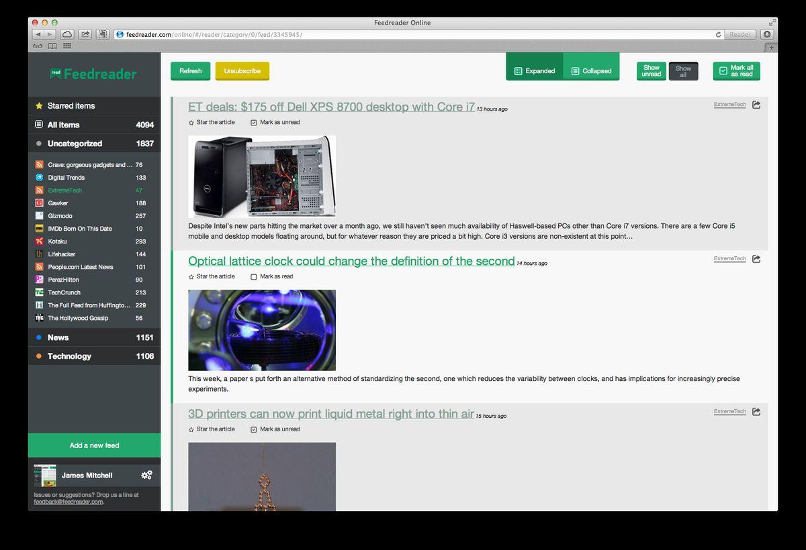Open the ET deals Dell XPS 8700 headline
This screenshot has width=806, height=550.
pos(332,107)
